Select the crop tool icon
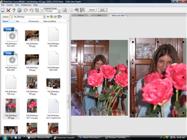This screenshot has height=140, width=187. click(37, 10)
